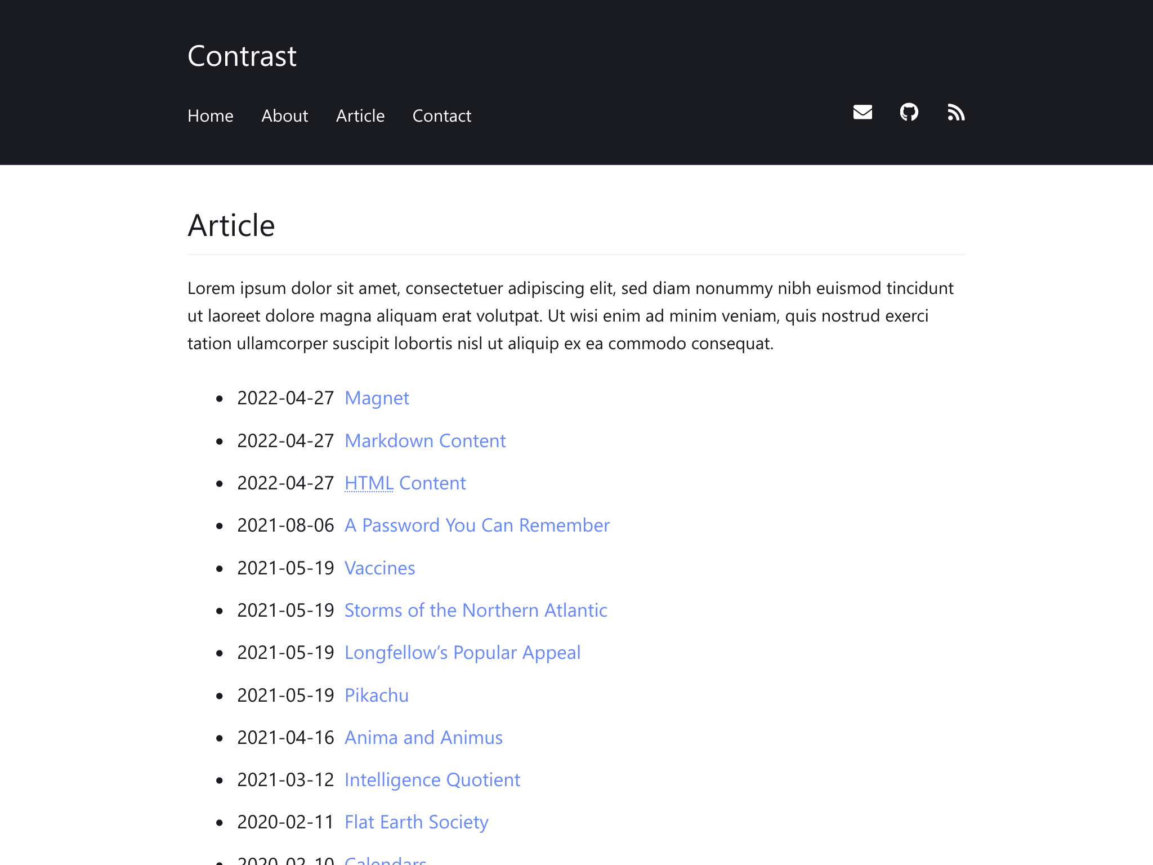This screenshot has height=865, width=1153.
Task: Click the Flat Earth Society link
Action: [417, 822]
